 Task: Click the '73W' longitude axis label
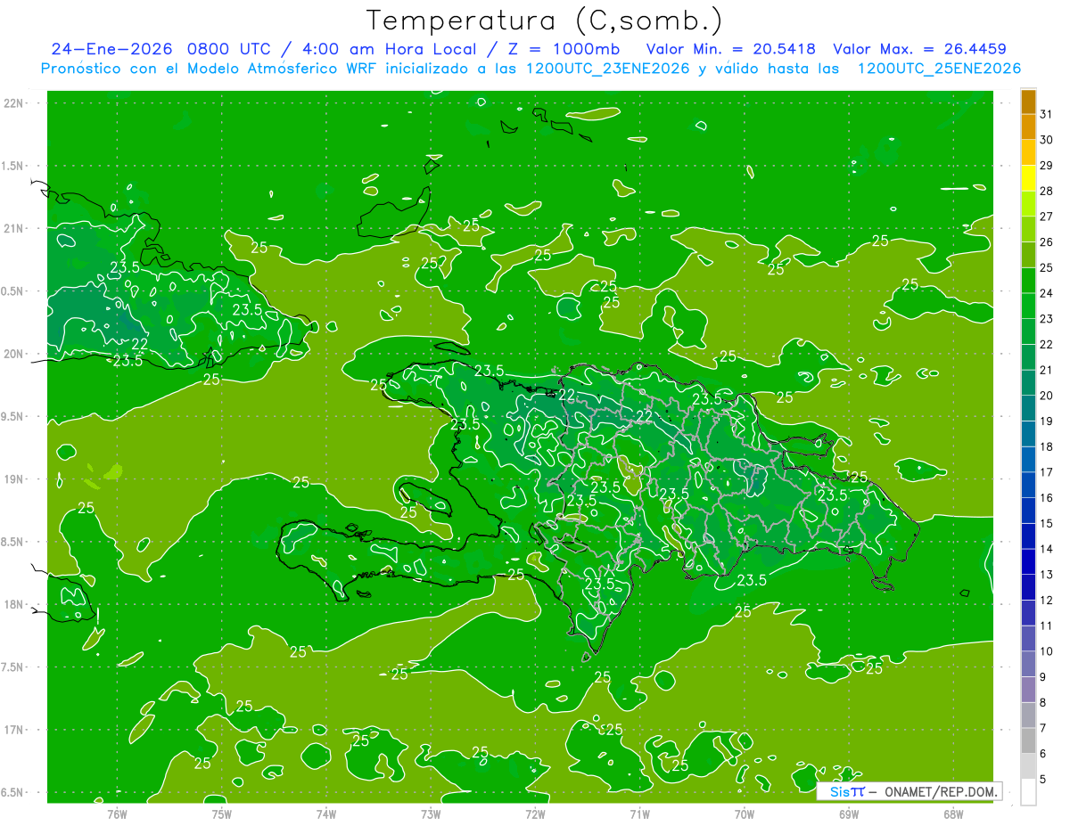click(431, 814)
